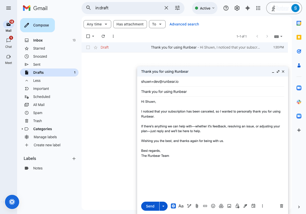Toggle confidential mode lock icon
This screenshot has width=306, height=214.
point(237,206)
